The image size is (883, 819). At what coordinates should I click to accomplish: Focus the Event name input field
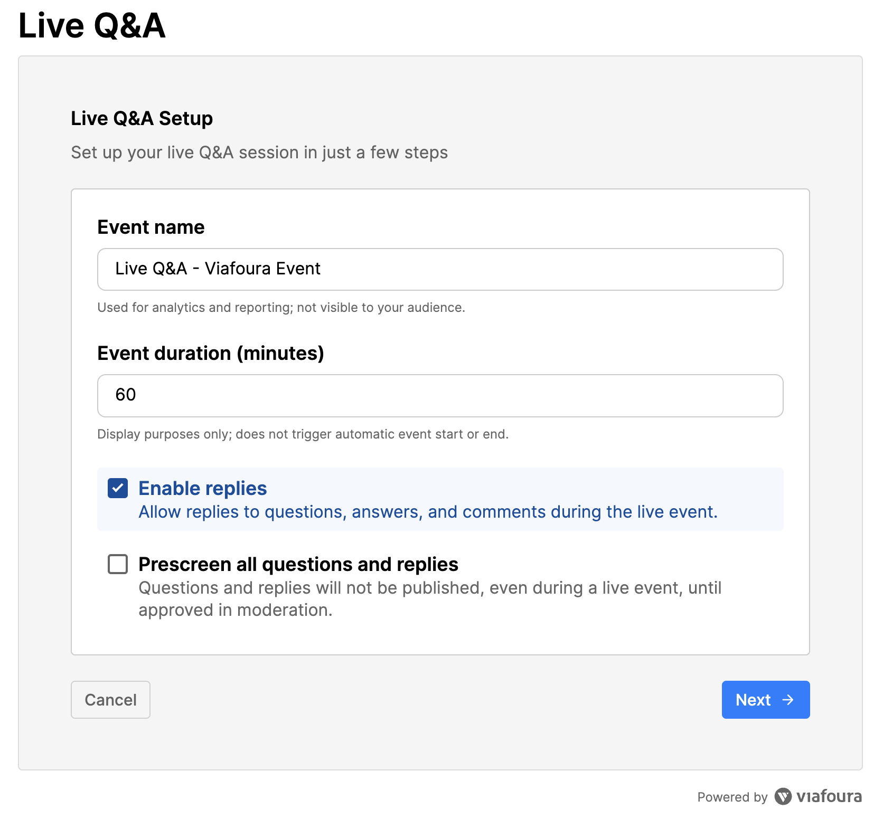coord(440,269)
